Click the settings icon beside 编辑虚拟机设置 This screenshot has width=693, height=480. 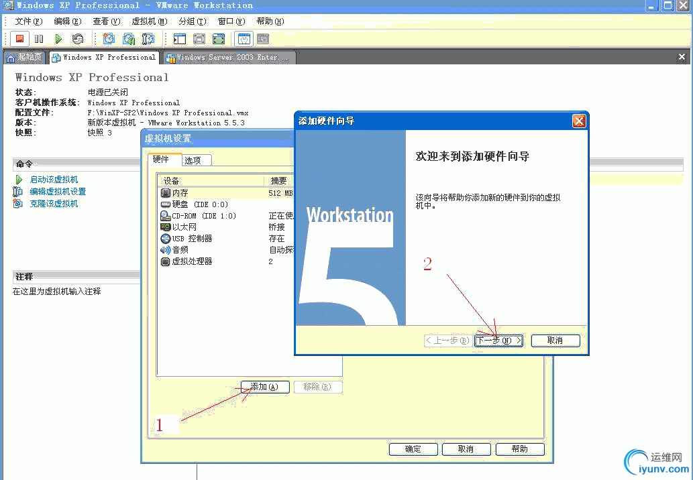[17, 192]
